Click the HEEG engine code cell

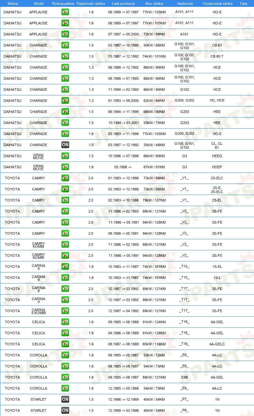tap(217, 156)
